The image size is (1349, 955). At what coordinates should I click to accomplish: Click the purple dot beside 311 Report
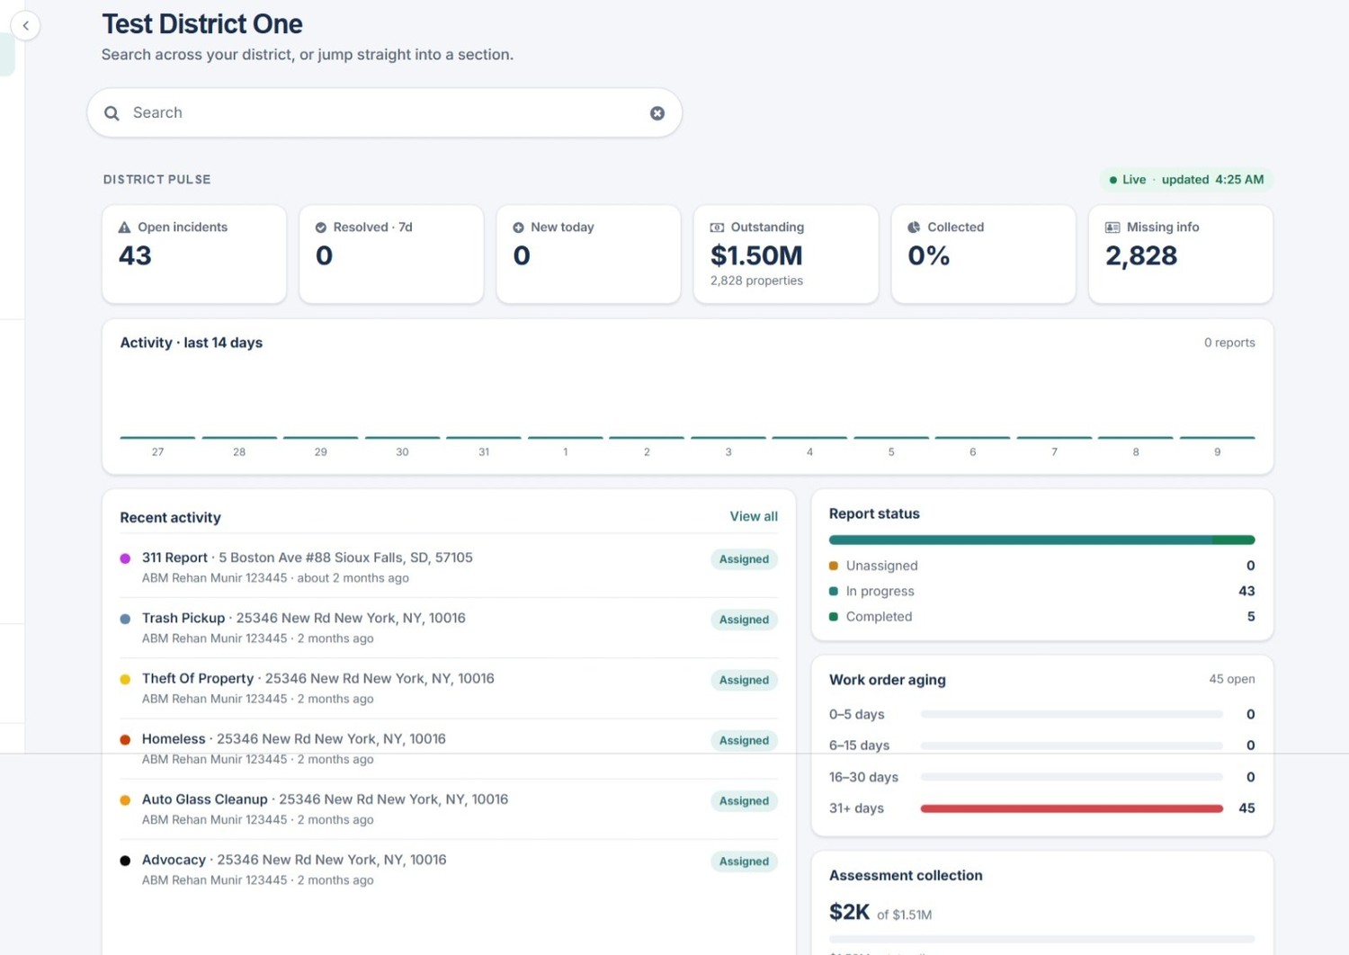(125, 558)
